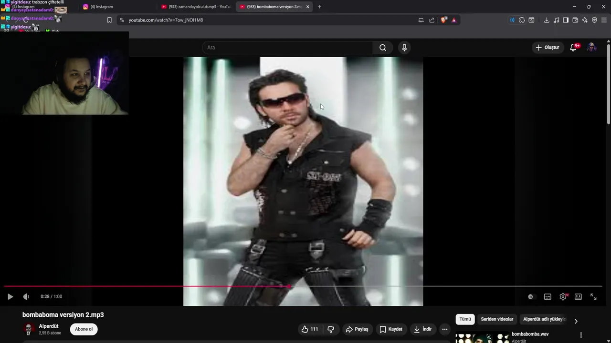Open more actions ellipsis under the video
Image resolution: width=611 pixels, height=343 pixels.
coord(445,329)
